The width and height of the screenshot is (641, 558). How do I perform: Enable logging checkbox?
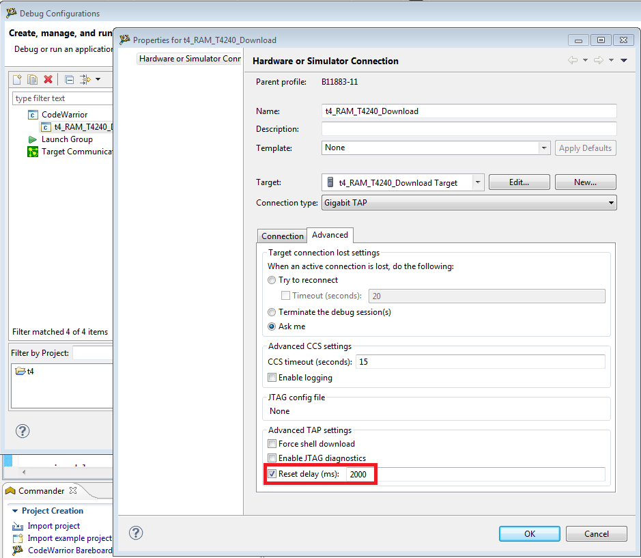[272, 377]
